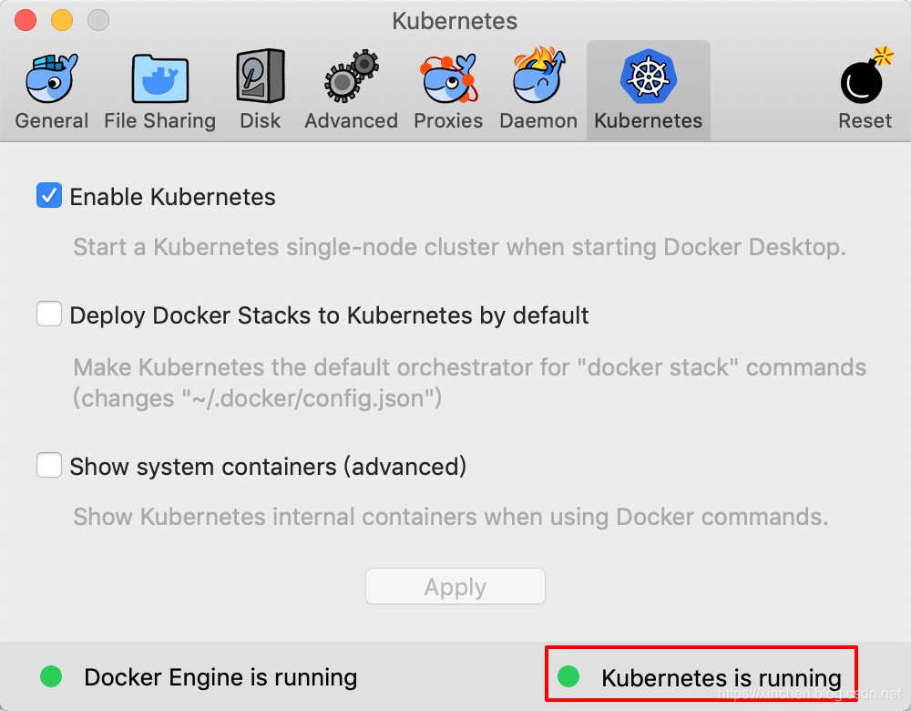Click the "Docker Engine is running" status text
The width and height of the screenshot is (911, 711).
220,677
